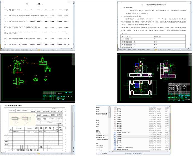Screen dimensions: 193x156
Task: Click the 机械加工工艺过程卡片 document icon
Action: [x=115, y=147]
